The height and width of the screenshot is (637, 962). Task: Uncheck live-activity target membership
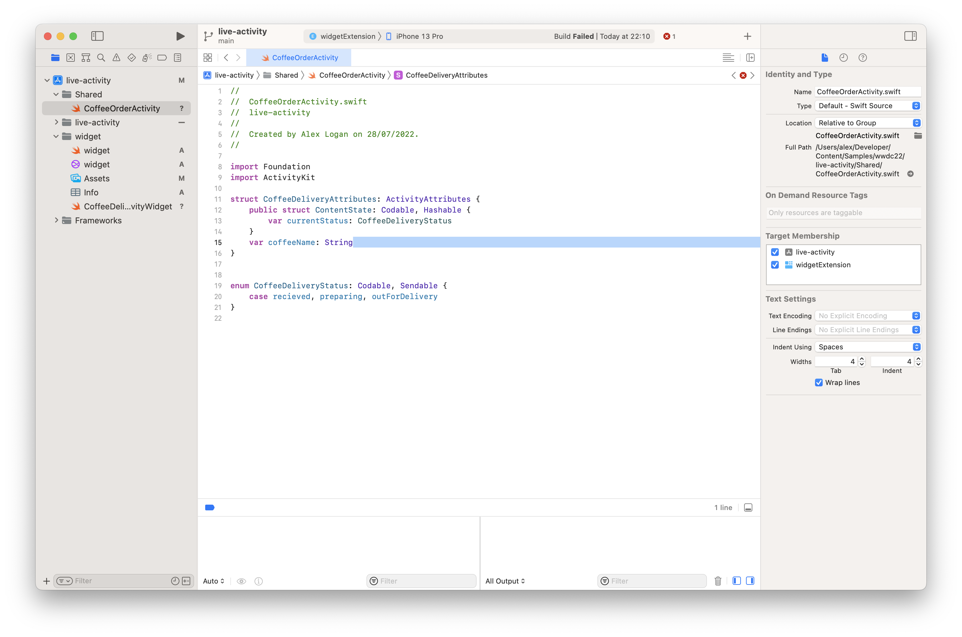[775, 252]
